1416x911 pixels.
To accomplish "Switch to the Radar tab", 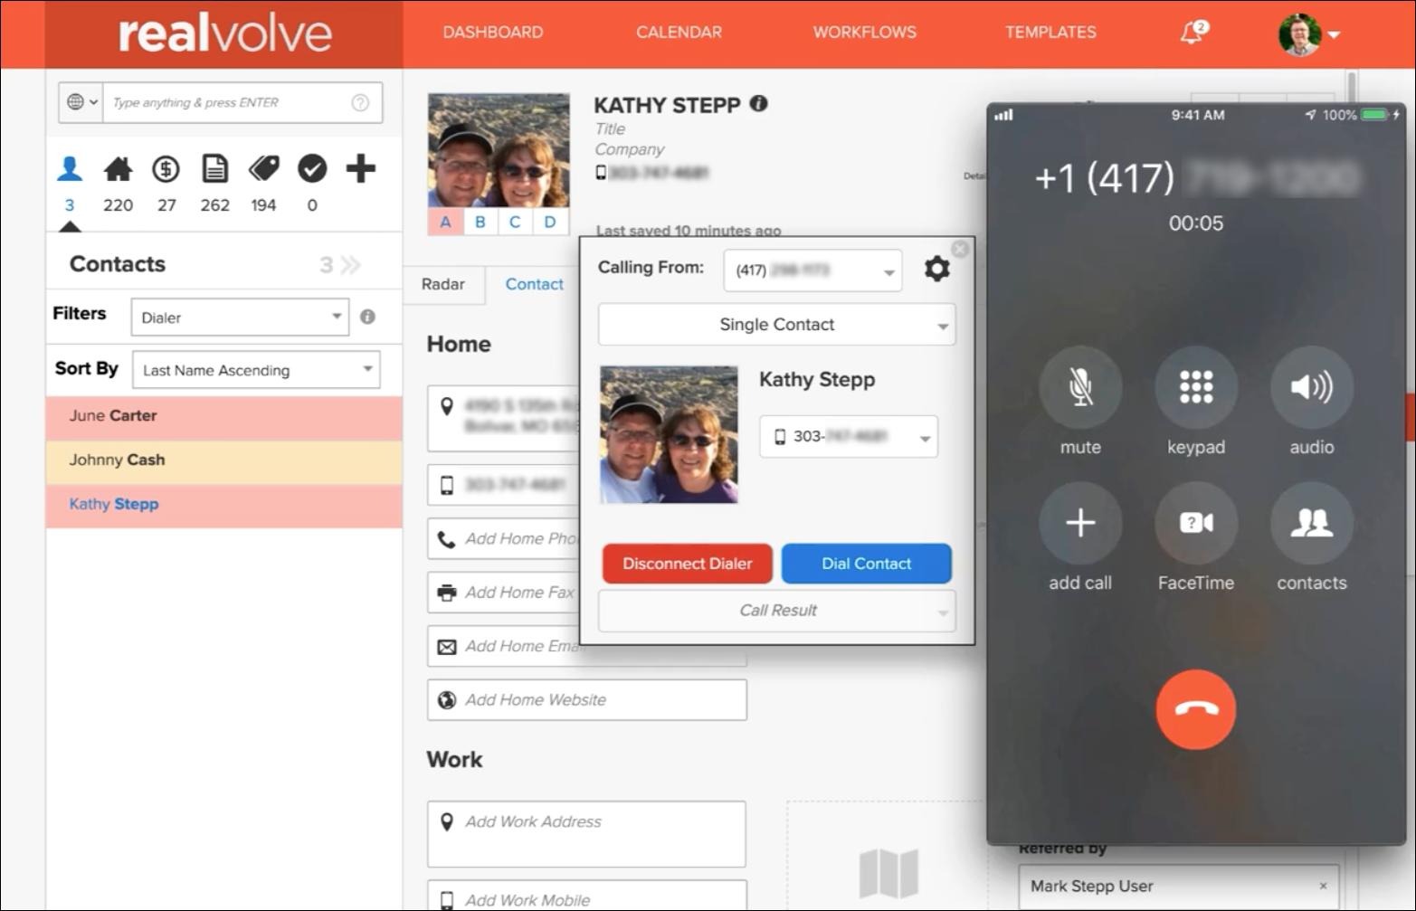I will (x=444, y=284).
